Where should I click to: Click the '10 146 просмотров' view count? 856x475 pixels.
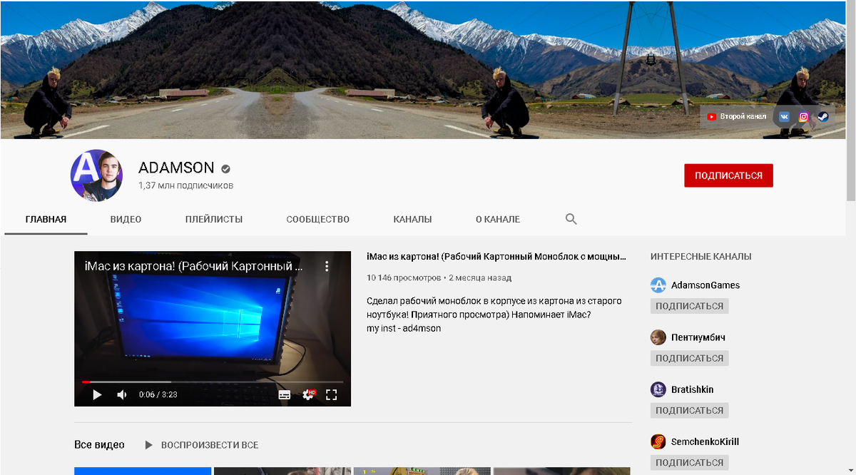coord(404,277)
